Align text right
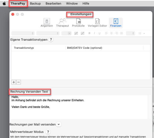 click(x=117, y=33)
